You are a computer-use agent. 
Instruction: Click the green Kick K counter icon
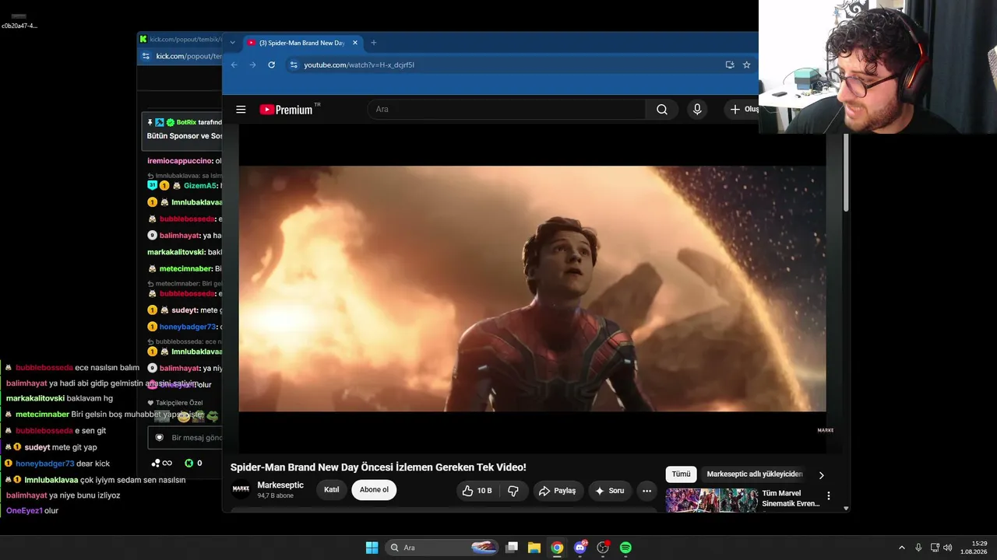click(x=188, y=464)
